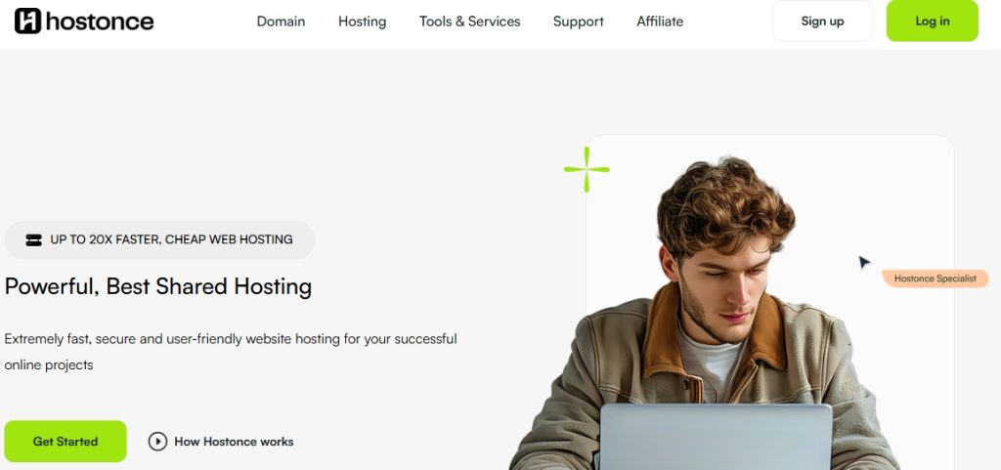Click the 'Up to 20X faster' badge
Viewport: 1001px width, 470px height.
[159, 239]
